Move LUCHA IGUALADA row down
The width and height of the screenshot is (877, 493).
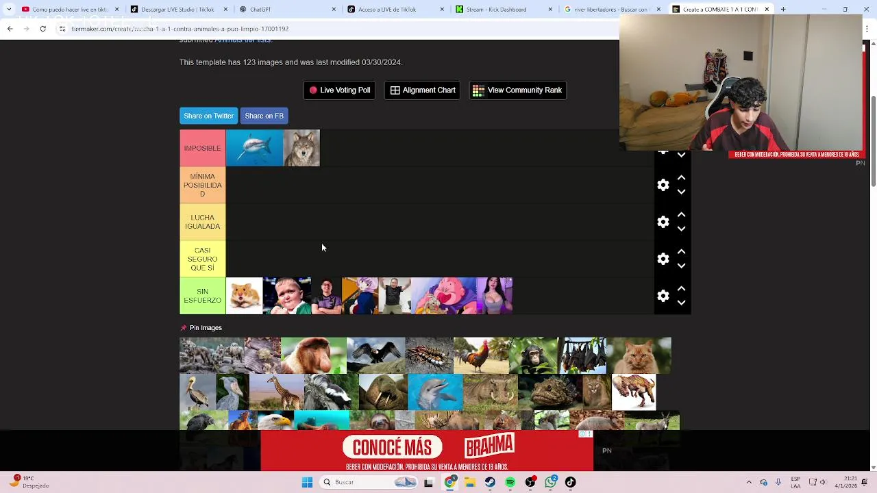pos(681,229)
